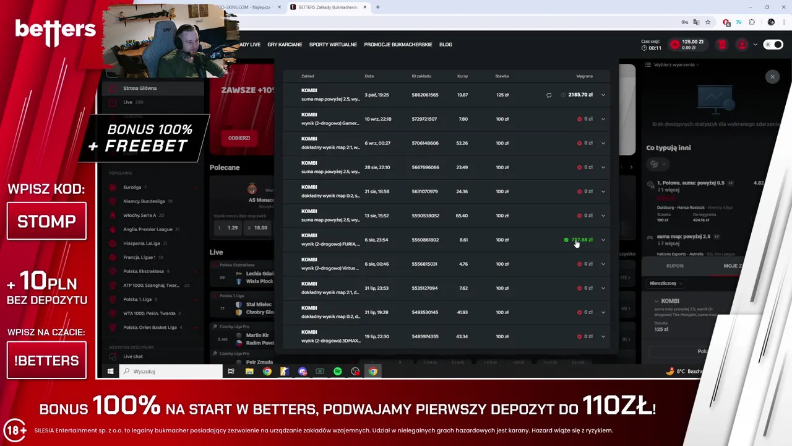Open Task View on the taskbar
This screenshot has width=792, height=446.
click(x=231, y=372)
